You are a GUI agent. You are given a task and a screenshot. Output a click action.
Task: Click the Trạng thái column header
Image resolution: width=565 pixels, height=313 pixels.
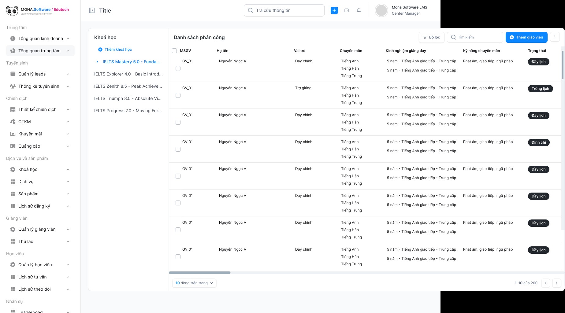[x=537, y=51]
